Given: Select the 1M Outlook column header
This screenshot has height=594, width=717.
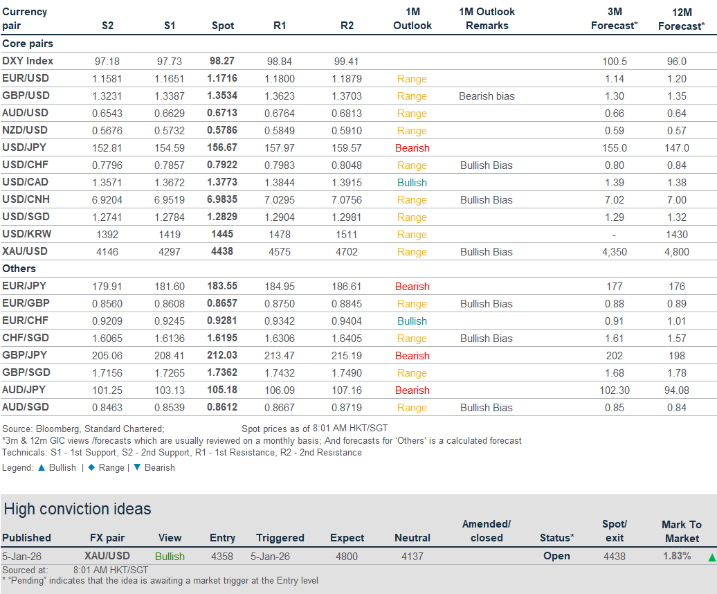Looking at the screenshot, I should pos(412,19).
